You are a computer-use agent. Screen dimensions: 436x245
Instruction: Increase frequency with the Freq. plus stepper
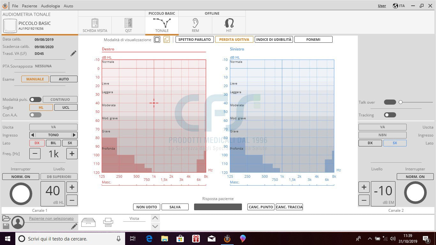(72, 153)
